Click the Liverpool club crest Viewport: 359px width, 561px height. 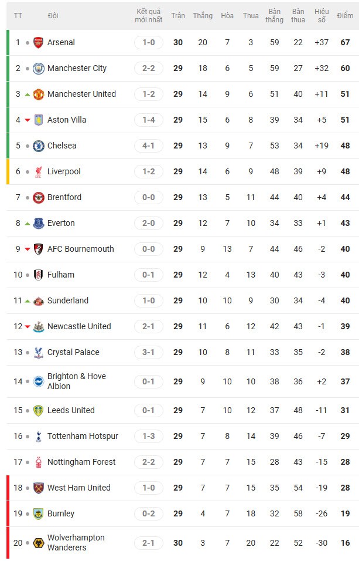point(38,171)
